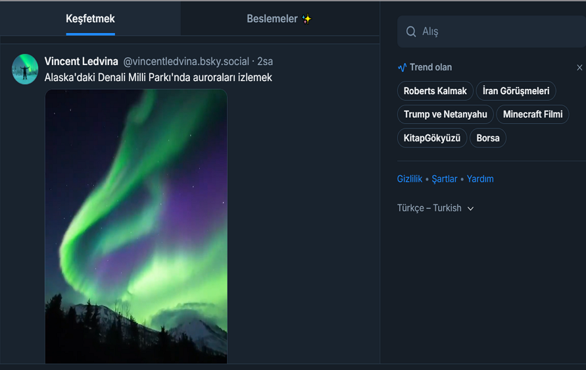Image resolution: width=586 pixels, height=370 pixels.
Task: Click the magnifier search icon
Action: (411, 32)
